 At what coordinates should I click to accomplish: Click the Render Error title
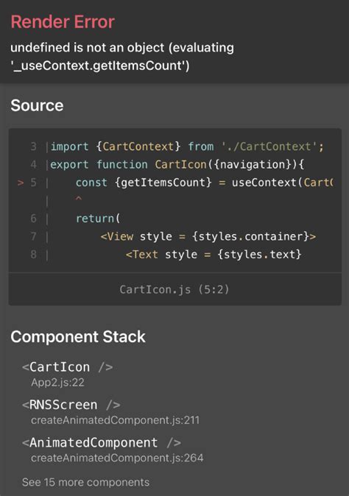coord(63,22)
